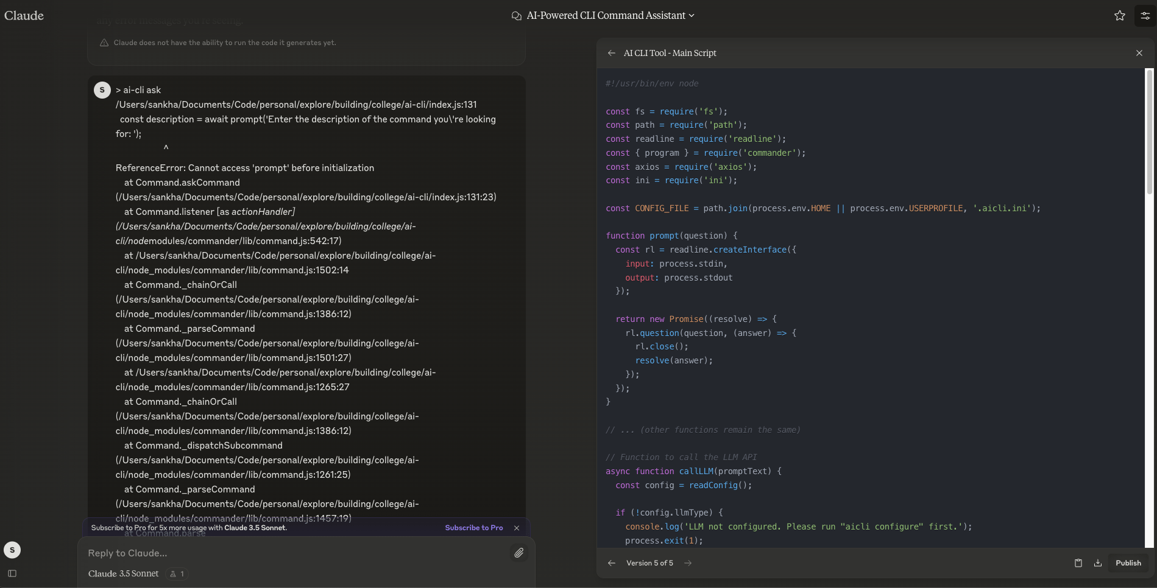Click the "const axios = require('axios')" line
Viewport: 1157px width, 588px height.
pyautogui.click(x=681, y=167)
